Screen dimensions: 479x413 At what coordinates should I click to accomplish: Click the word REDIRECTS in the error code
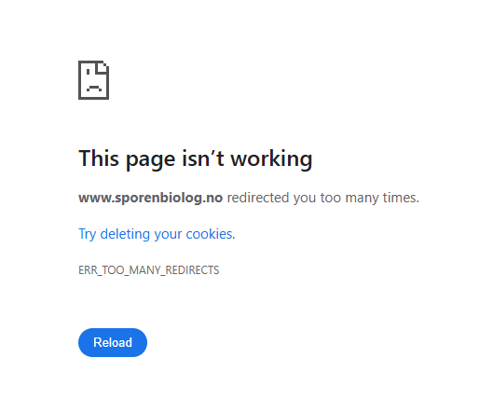(192, 270)
